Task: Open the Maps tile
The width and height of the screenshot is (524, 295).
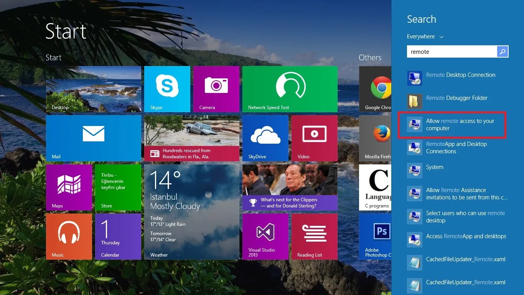Action: pyautogui.click(x=69, y=187)
